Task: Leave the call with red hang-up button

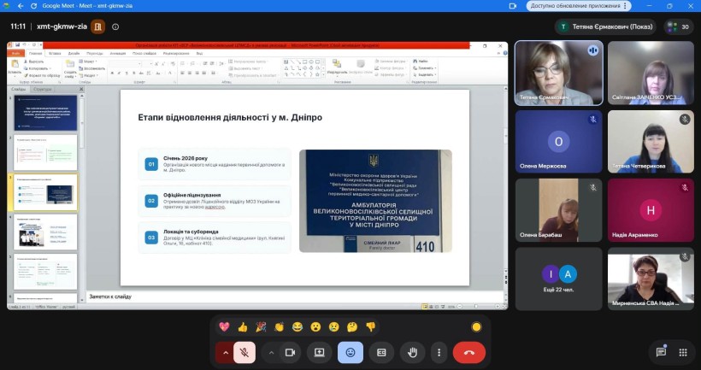Action: [x=469, y=353]
